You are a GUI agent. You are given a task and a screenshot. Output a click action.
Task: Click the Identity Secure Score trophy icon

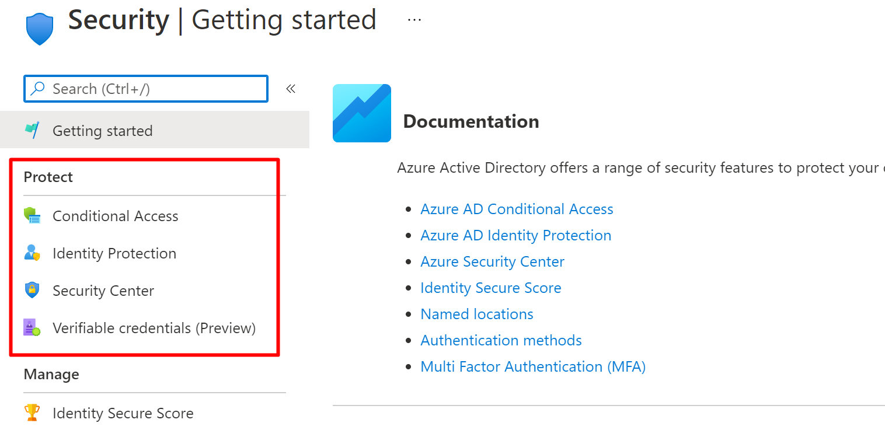pos(32,413)
